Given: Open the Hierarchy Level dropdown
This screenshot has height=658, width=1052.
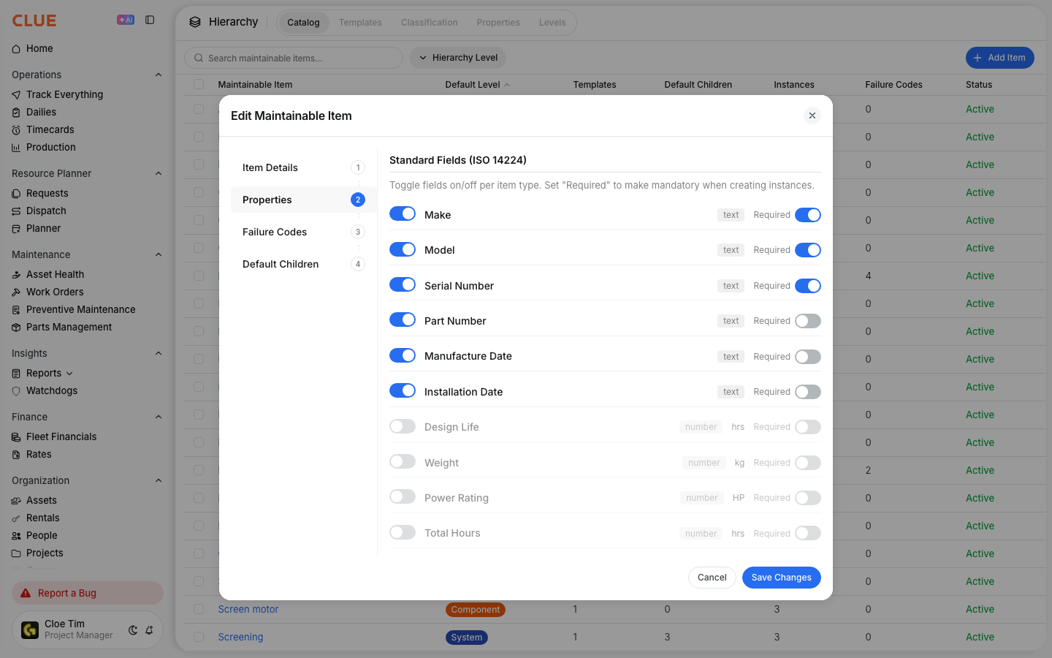Looking at the screenshot, I should [457, 58].
